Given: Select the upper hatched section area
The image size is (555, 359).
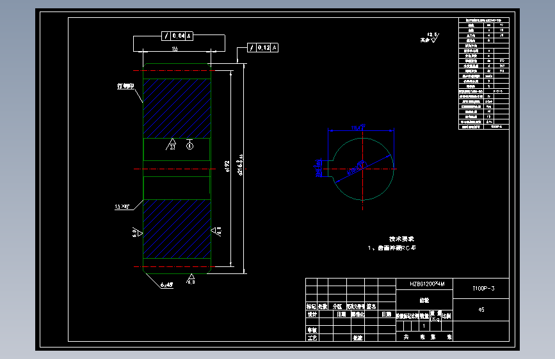Looking at the screenshot, I should point(177,109).
